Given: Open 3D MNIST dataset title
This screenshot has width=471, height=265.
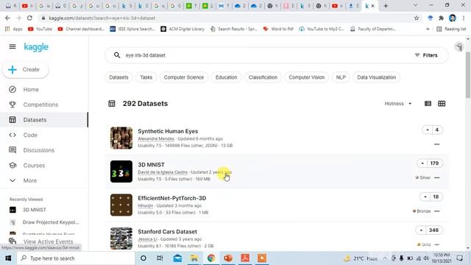Looking at the screenshot, I should 151,165.
